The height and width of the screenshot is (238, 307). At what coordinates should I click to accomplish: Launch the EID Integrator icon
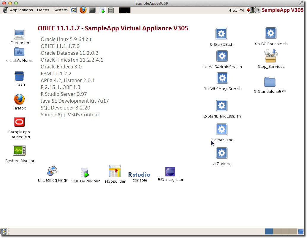(170, 172)
